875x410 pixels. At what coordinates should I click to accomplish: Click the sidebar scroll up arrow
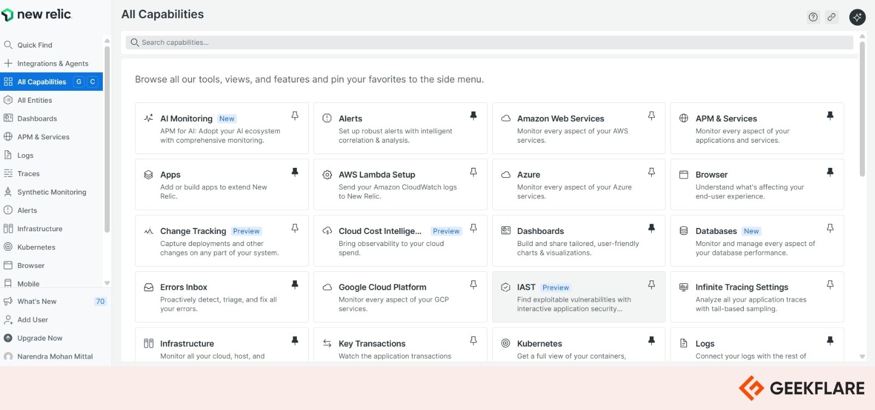tap(107, 40)
